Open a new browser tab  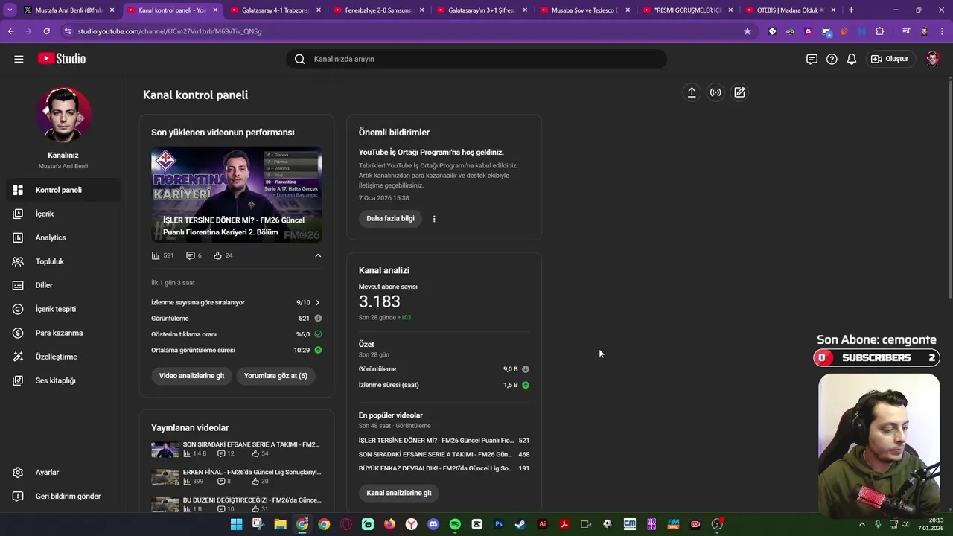click(851, 10)
